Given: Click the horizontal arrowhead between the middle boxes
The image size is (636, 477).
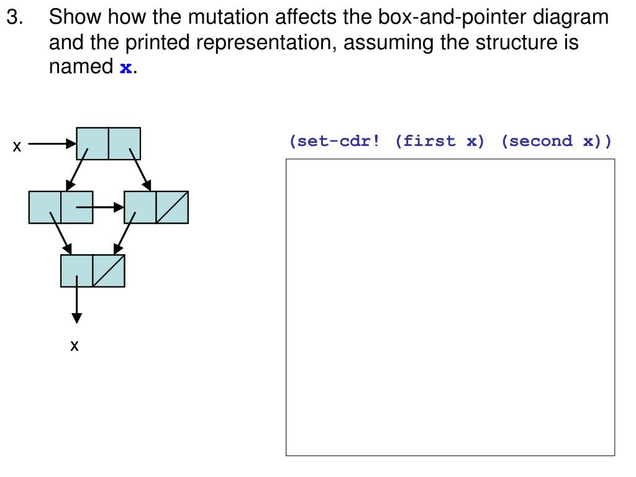Looking at the screenshot, I should pyautogui.click(x=119, y=207).
